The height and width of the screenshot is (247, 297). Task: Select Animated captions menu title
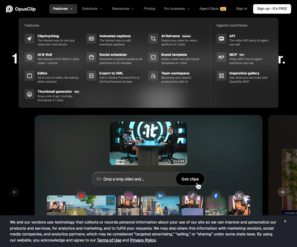[115, 36]
